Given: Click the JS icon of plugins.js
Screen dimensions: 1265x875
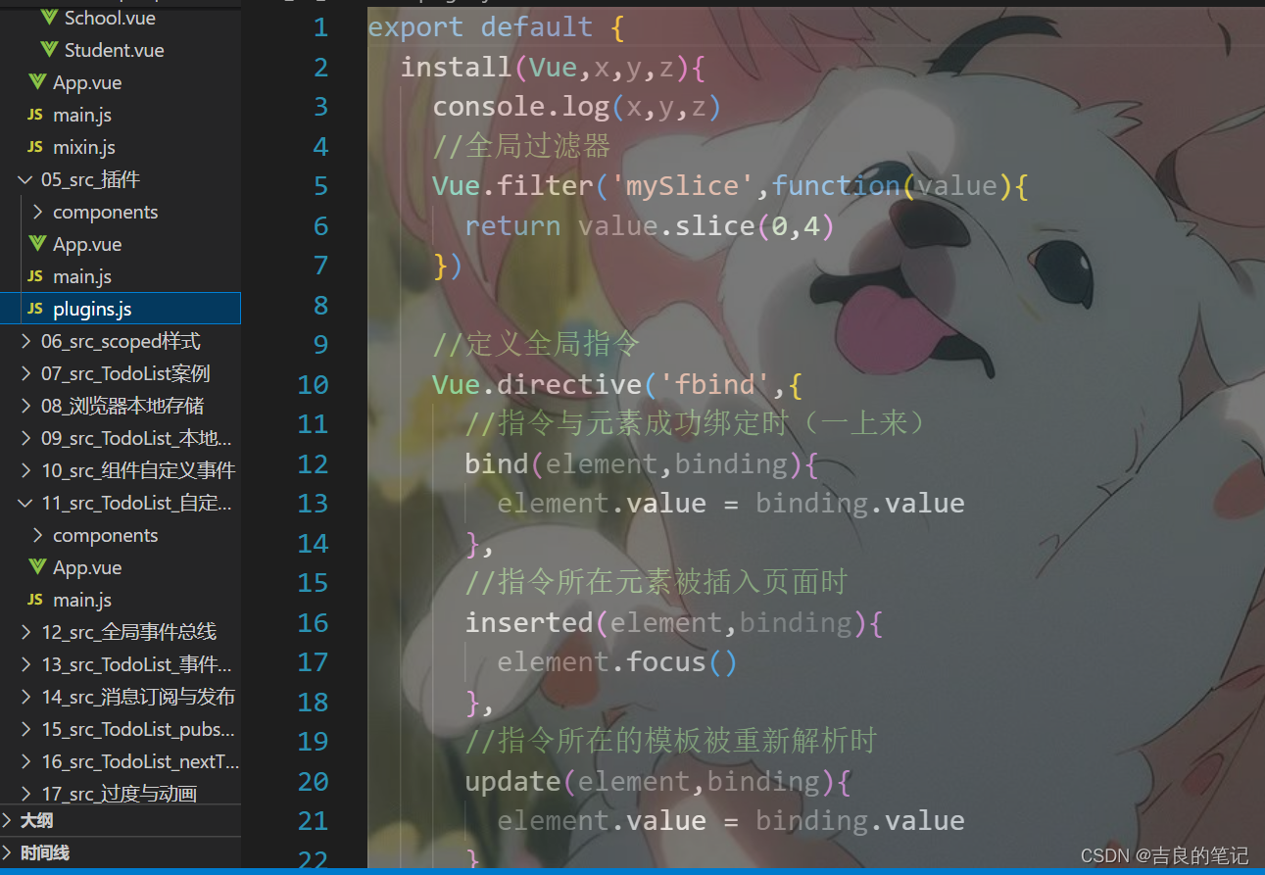Looking at the screenshot, I should (x=35, y=309).
